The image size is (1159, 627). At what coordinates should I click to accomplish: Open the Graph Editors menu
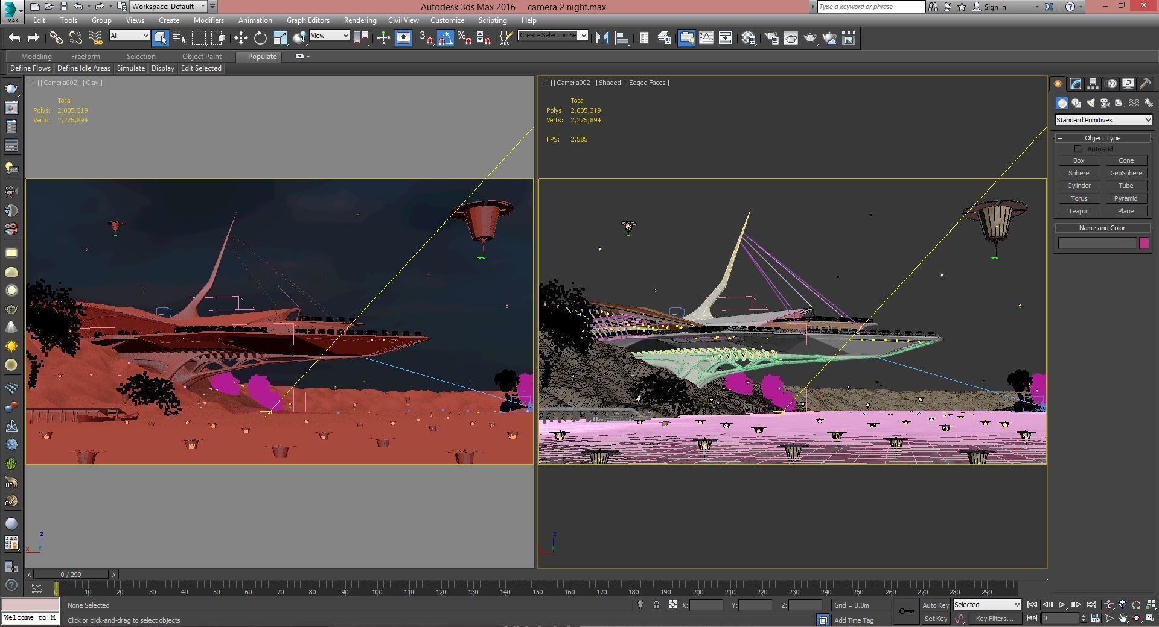(x=308, y=20)
